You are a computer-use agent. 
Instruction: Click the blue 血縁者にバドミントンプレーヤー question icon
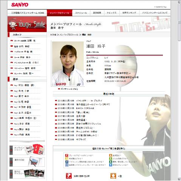[x=67, y=165]
